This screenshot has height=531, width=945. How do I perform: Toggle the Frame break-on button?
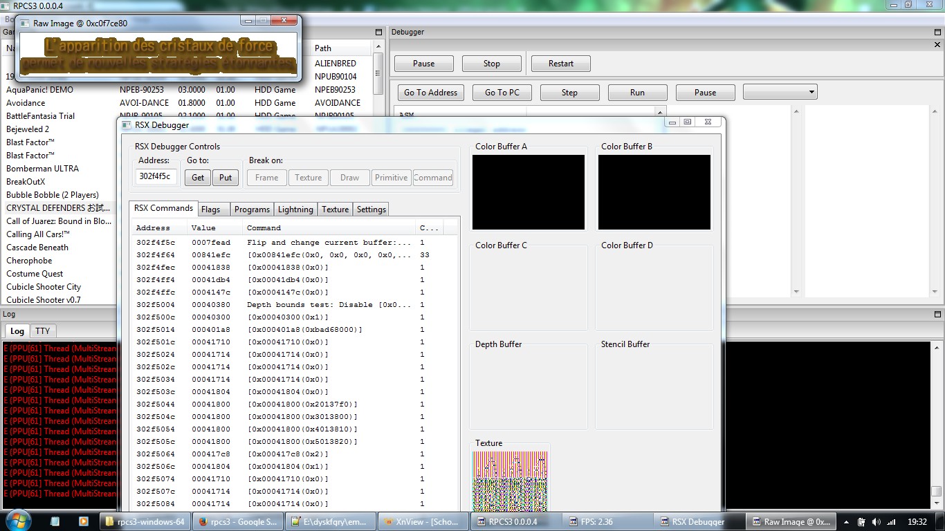tap(266, 178)
